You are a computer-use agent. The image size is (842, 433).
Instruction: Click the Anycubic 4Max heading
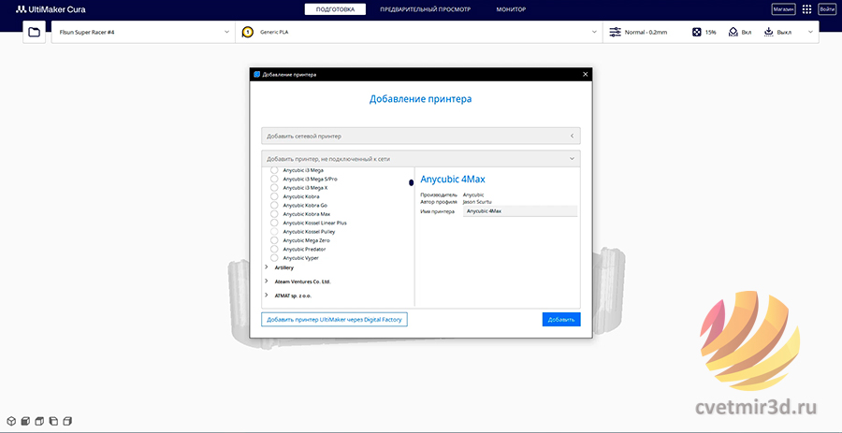click(x=453, y=180)
